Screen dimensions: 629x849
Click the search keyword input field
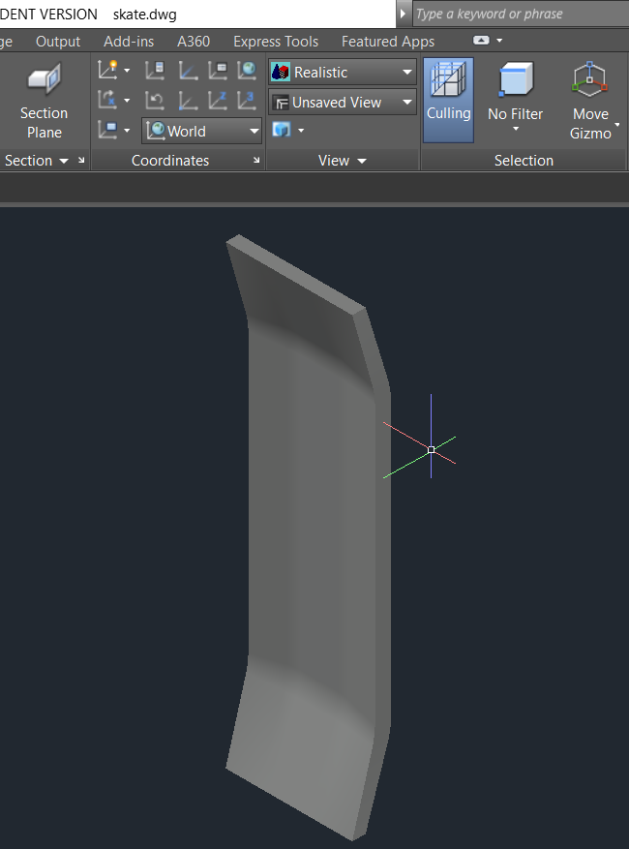(521, 14)
